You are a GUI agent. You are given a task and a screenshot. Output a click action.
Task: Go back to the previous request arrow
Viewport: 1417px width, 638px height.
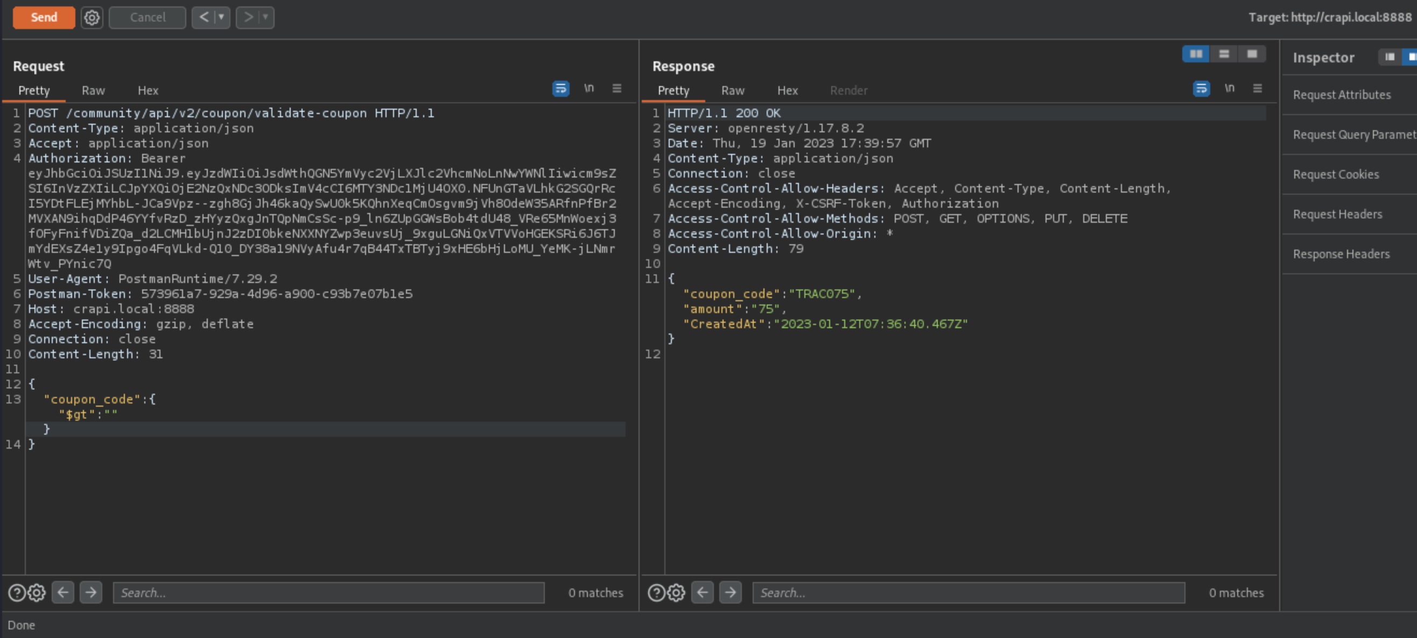[204, 18]
